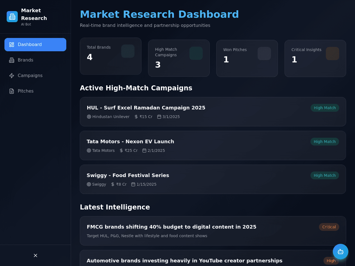Click the calendar icon beside 1/15/2025
Viewport: 355px width, 266px height.
133,184
